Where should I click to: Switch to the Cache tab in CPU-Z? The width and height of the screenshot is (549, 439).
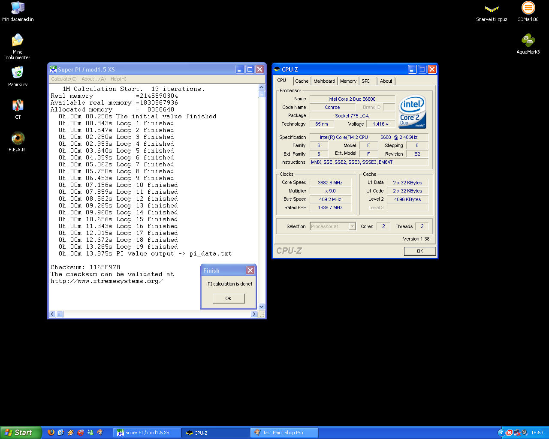pyautogui.click(x=302, y=81)
